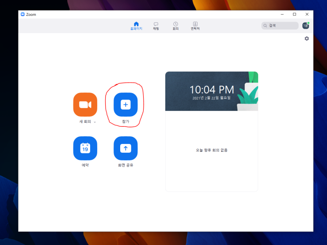The width and height of the screenshot is (327, 245).
Task: Start a new meeting with orange camera icon
Action: [85, 105]
